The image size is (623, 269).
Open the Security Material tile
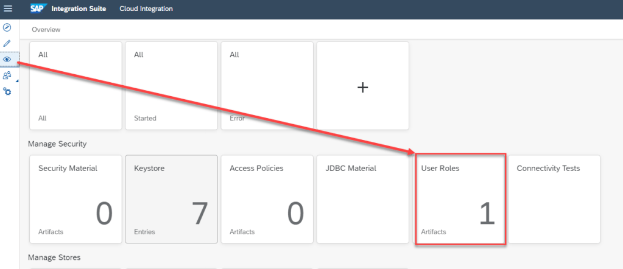coord(76,199)
